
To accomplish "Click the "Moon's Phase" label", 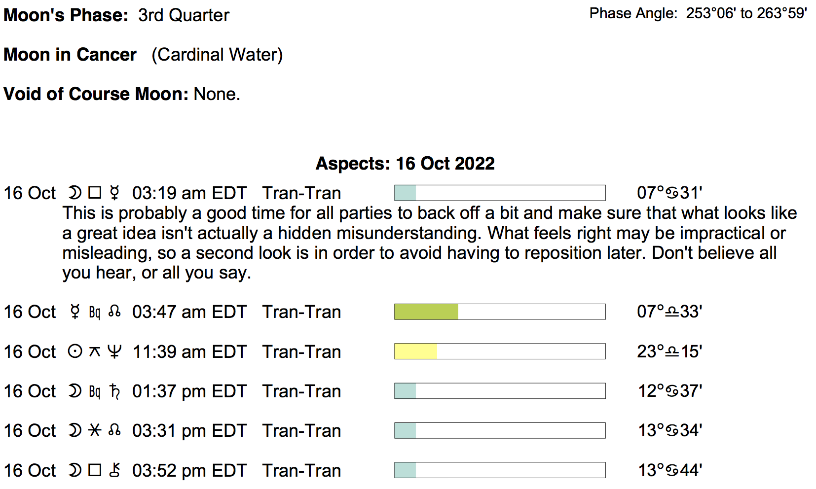I will click(x=66, y=15).
